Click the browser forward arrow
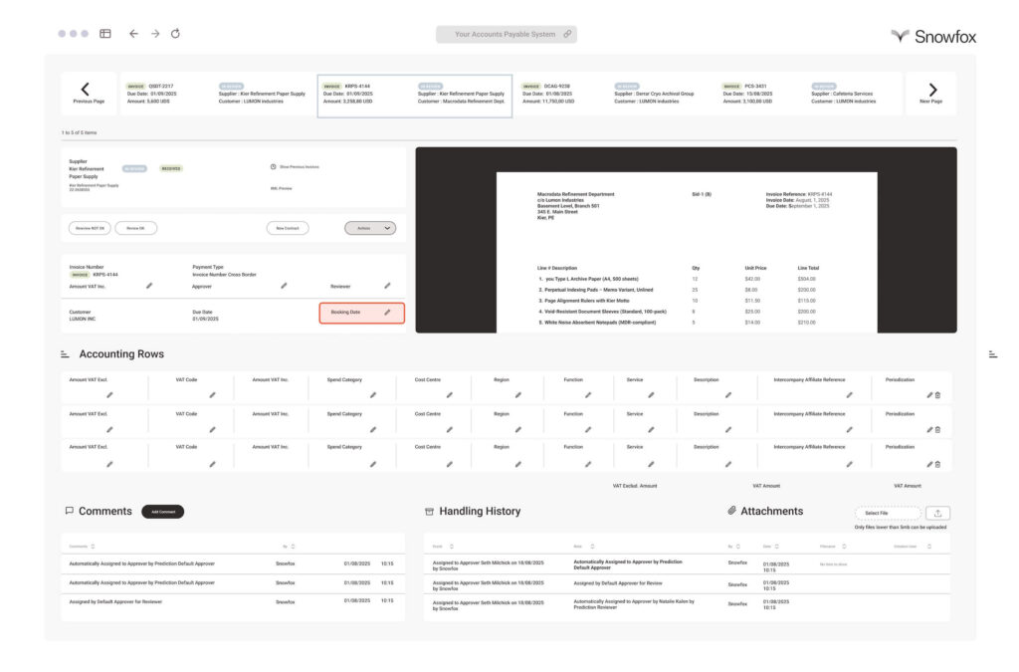This screenshot has height=672, width=1019. [155, 34]
